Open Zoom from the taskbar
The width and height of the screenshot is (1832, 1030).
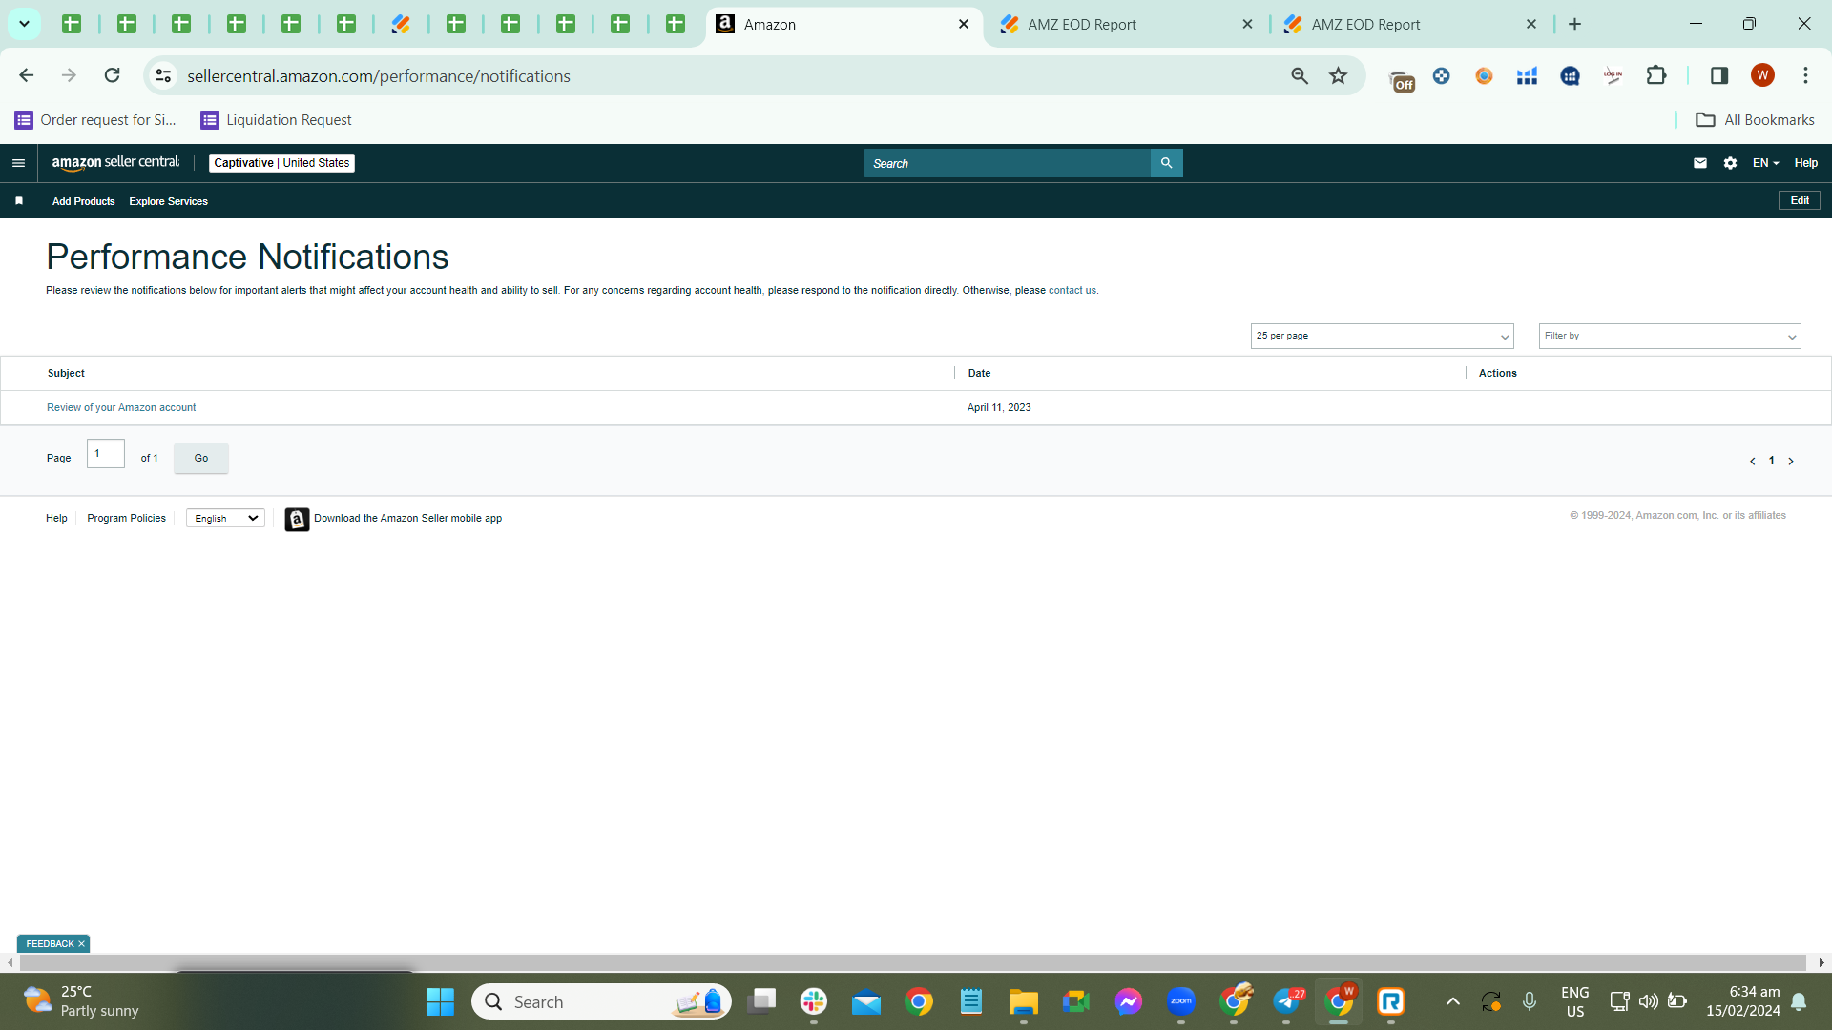pyautogui.click(x=1181, y=1001)
